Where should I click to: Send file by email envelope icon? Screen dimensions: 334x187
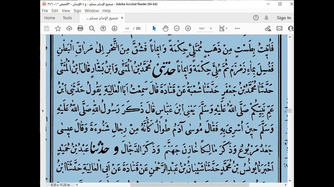coord(279,29)
